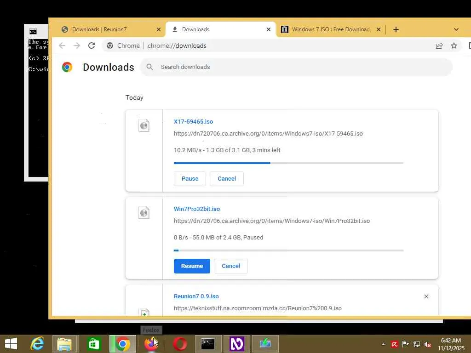This screenshot has width=471, height=353.
Task: Click the muted volume tray icon
Action: pyautogui.click(x=428, y=344)
